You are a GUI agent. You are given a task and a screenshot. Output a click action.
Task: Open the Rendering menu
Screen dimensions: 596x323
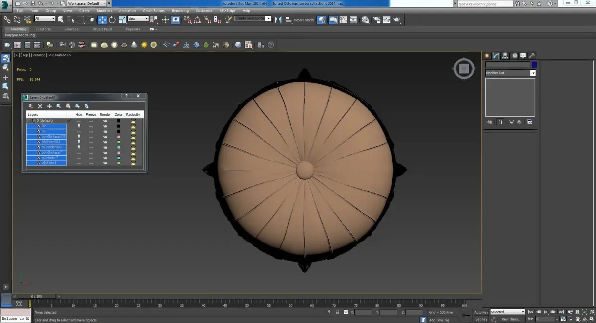click(180, 10)
